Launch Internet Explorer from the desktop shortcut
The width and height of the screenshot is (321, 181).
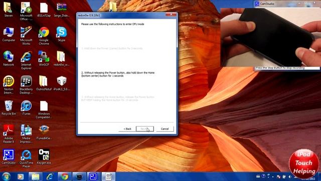point(26,60)
